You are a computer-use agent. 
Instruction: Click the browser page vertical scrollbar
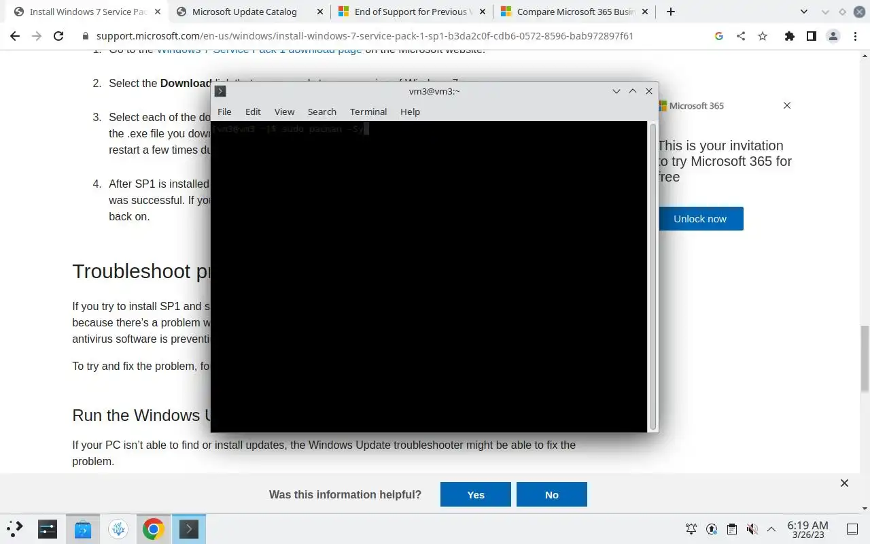coord(865,358)
